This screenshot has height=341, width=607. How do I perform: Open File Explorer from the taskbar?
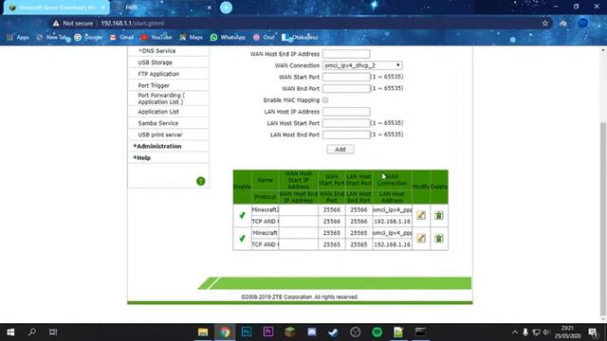[x=203, y=332]
